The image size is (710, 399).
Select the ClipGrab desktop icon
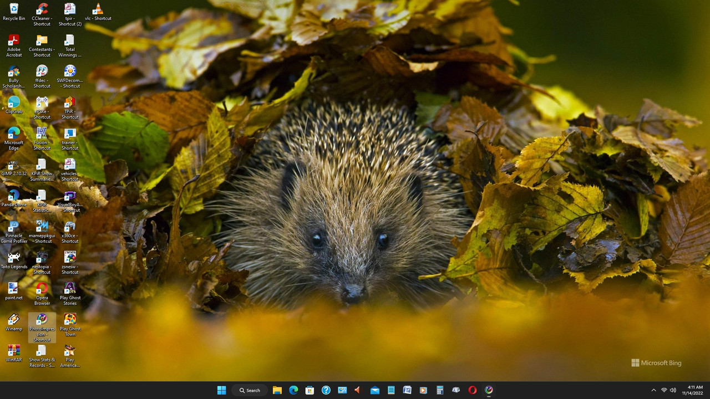click(14, 105)
